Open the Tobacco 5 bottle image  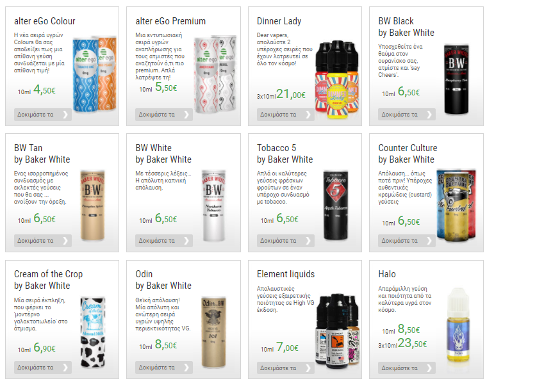336,205
